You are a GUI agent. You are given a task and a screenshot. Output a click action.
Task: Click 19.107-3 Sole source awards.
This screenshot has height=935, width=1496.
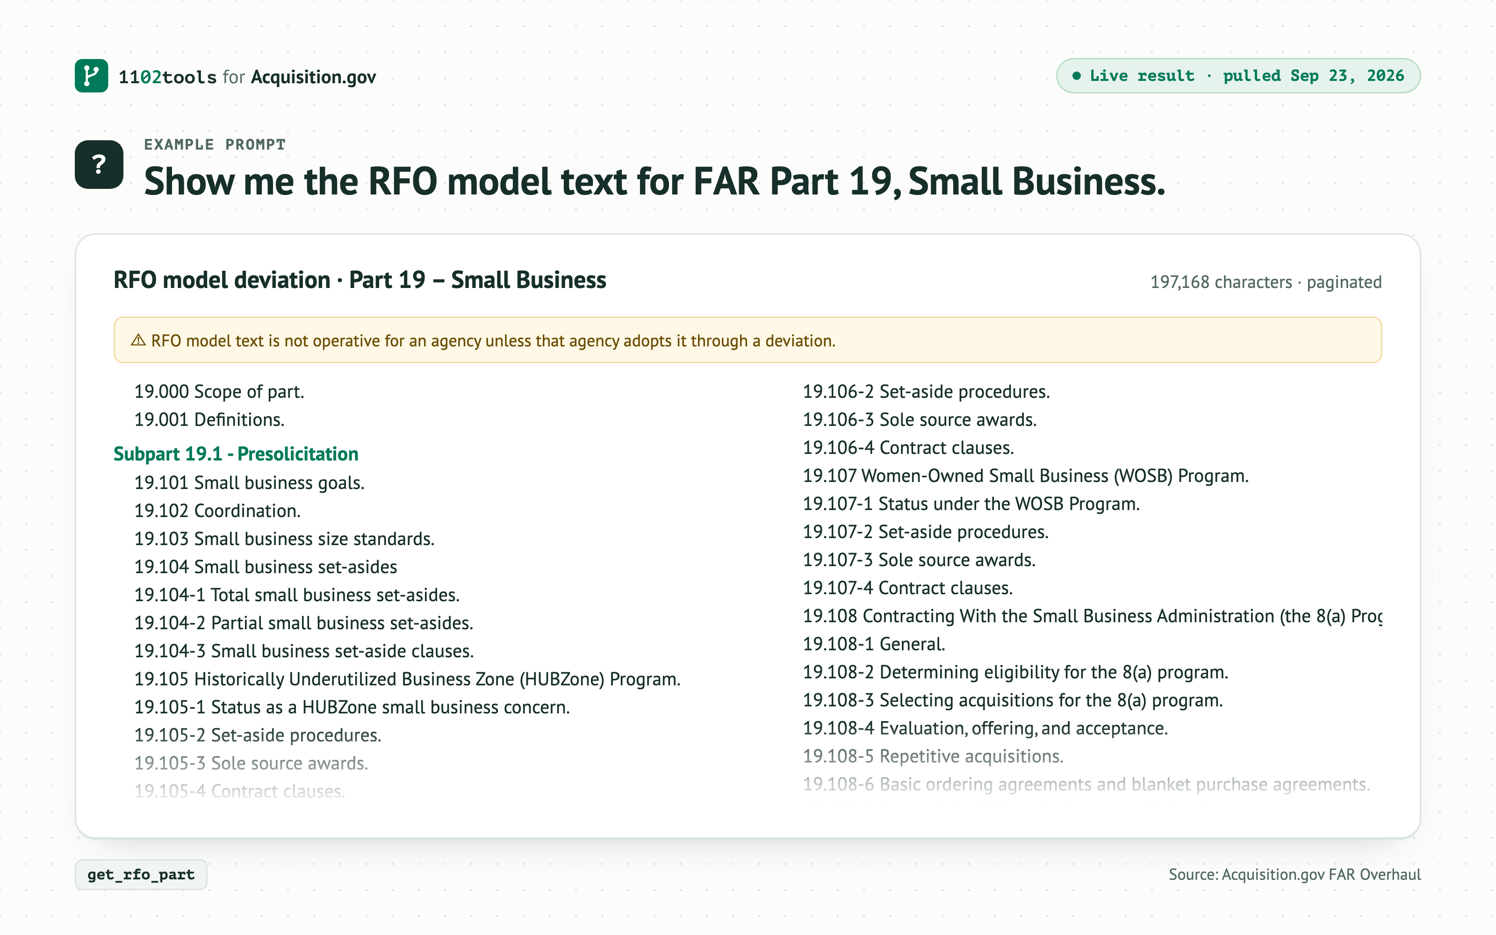[919, 560]
